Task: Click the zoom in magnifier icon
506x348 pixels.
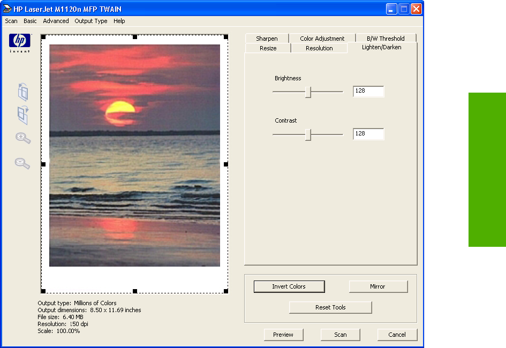Action: point(22,139)
